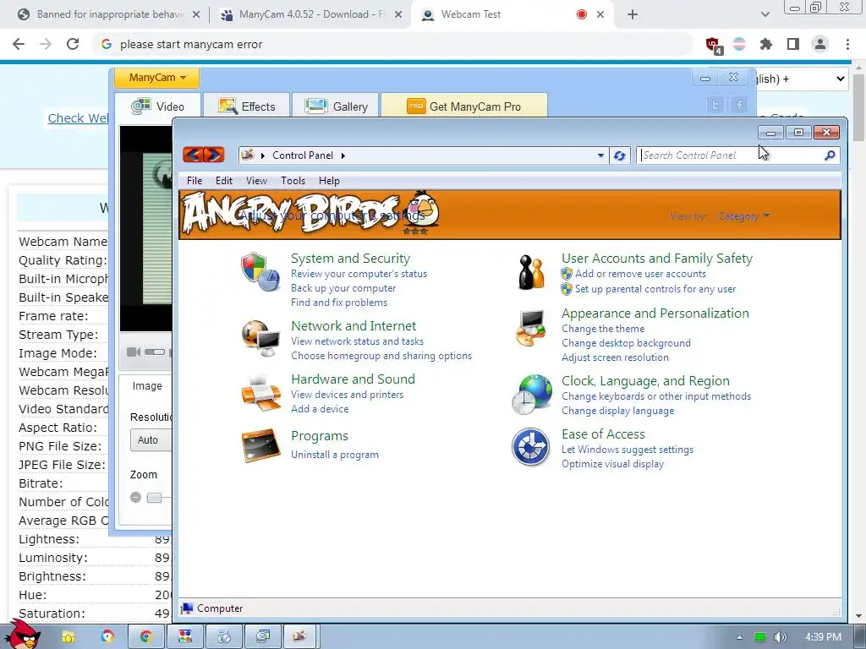This screenshot has height=649, width=866.
Task: Switch to the ManyCam 4.0.52 Download browser tab
Action: coord(310,15)
